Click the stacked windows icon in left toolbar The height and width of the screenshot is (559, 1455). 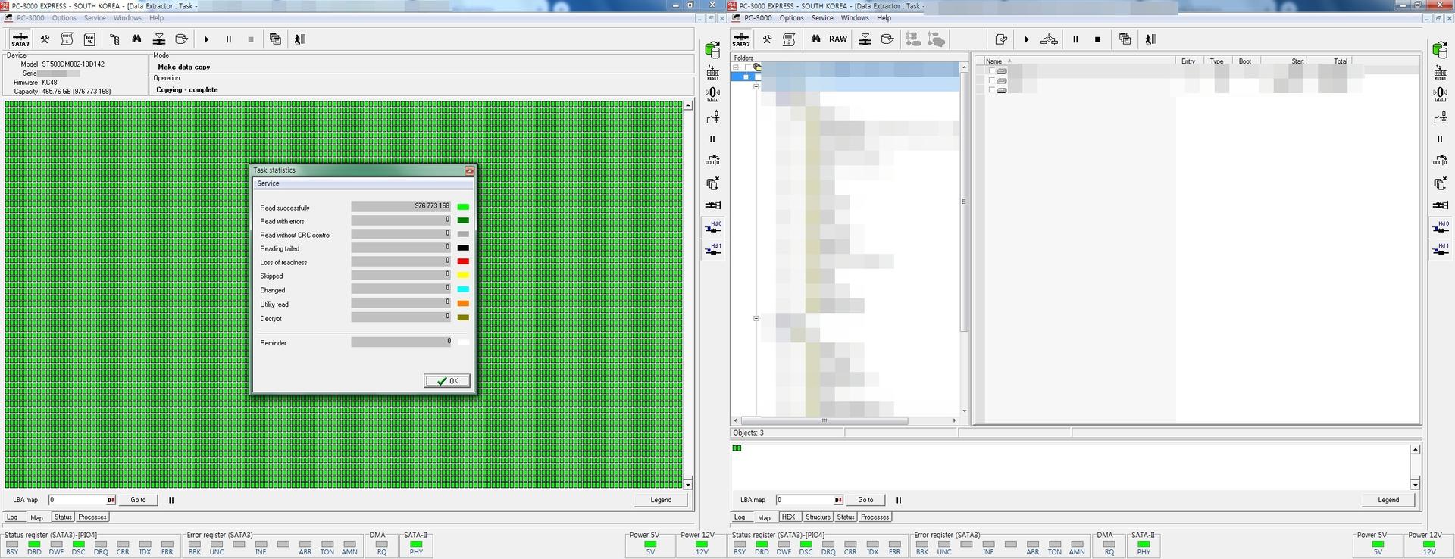click(275, 39)
